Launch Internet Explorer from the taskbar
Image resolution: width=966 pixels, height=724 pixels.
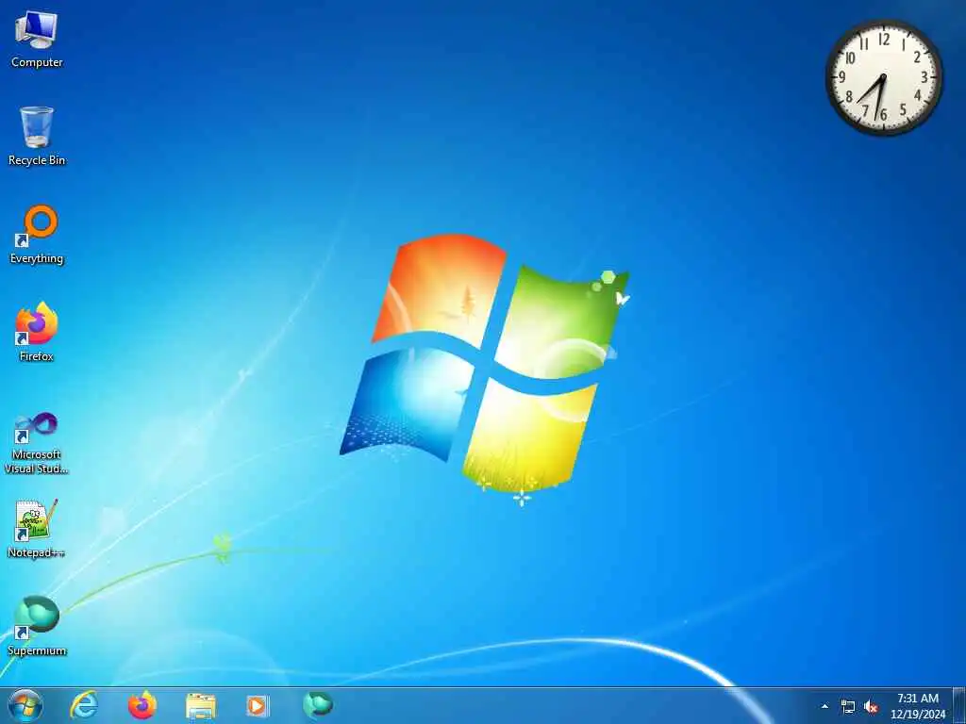click(x=84, y=705)
